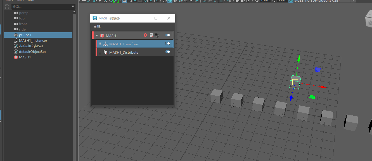The height and width of the screenshot is (161, 372).
Task: Click the MASH1_Distribute node dots icon
Action: coord(105,52)
